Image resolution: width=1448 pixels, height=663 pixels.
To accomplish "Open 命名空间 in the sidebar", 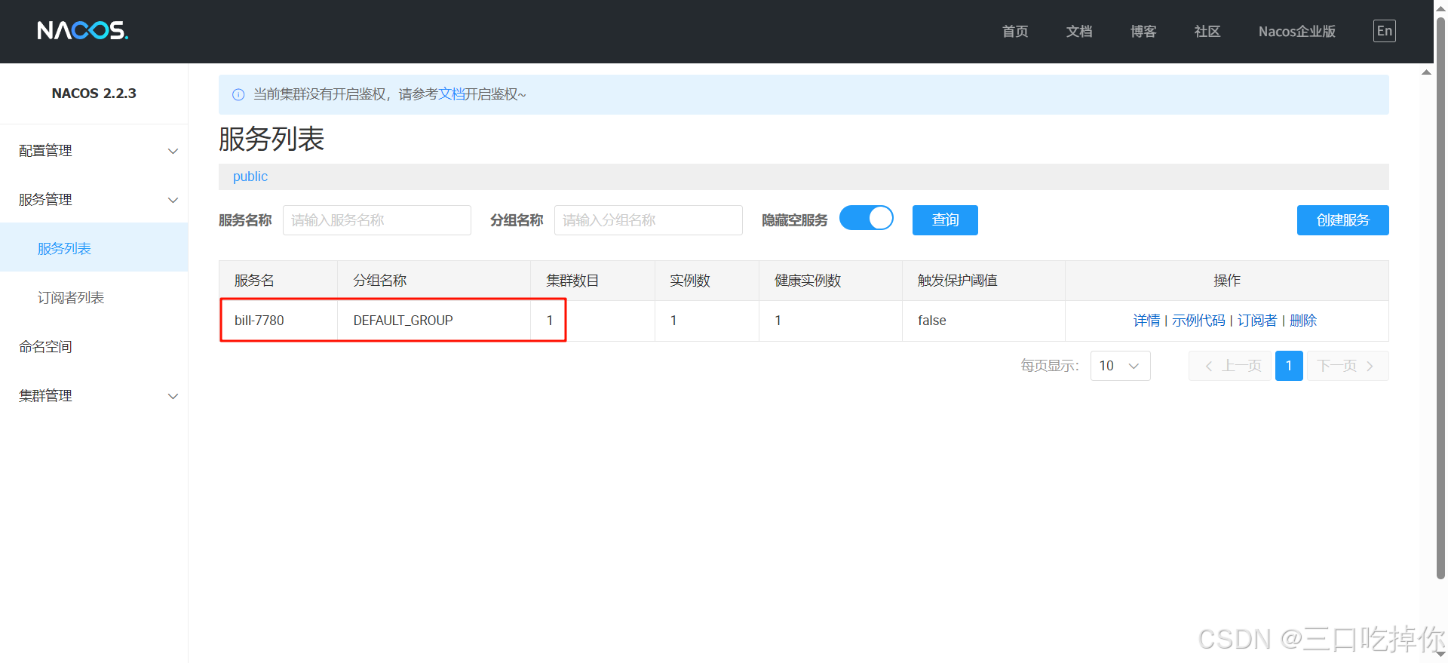I will [x=94, y=346].
